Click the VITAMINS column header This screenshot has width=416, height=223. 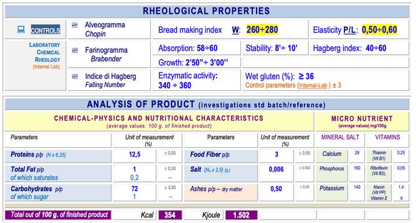click(387, 137)
